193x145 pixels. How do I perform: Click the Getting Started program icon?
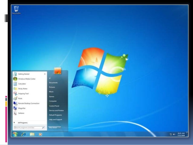coord(15,74)
